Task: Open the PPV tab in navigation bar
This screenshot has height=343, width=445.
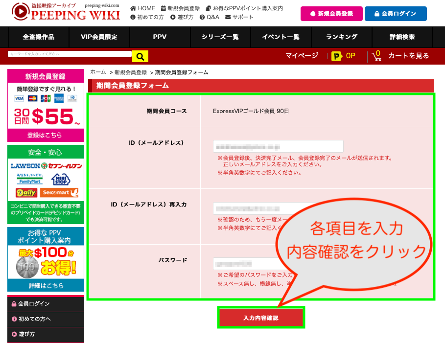Action: [160, 37]
